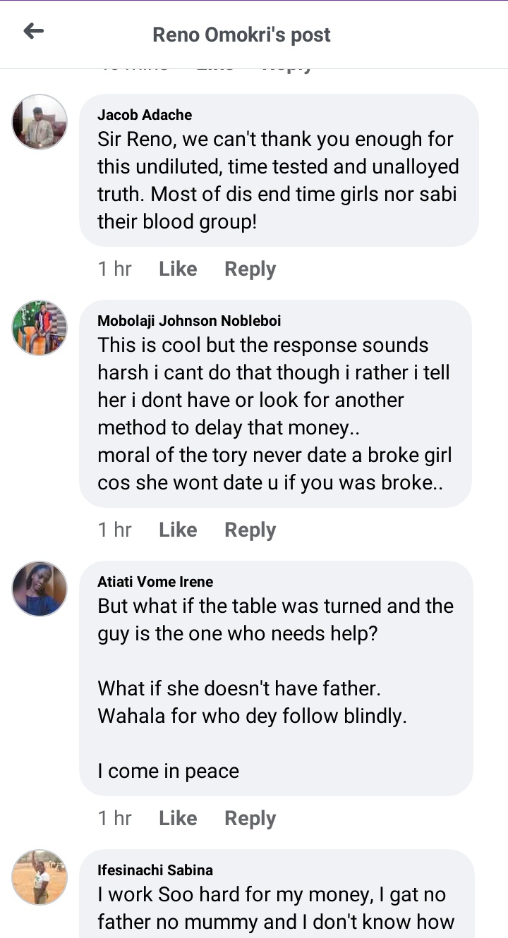Like Atiati Vome Irene's comment
Image resolution: width=508 pixels, height=938 pixels.
click(178, 818)
